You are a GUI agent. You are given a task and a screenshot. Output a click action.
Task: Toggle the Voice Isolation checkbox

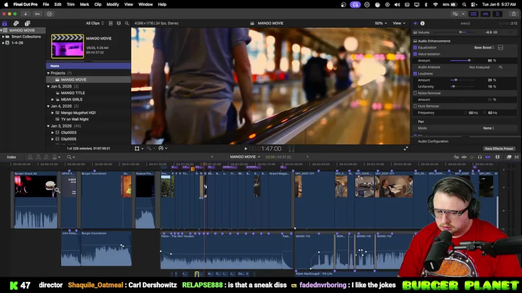[415, 54]
